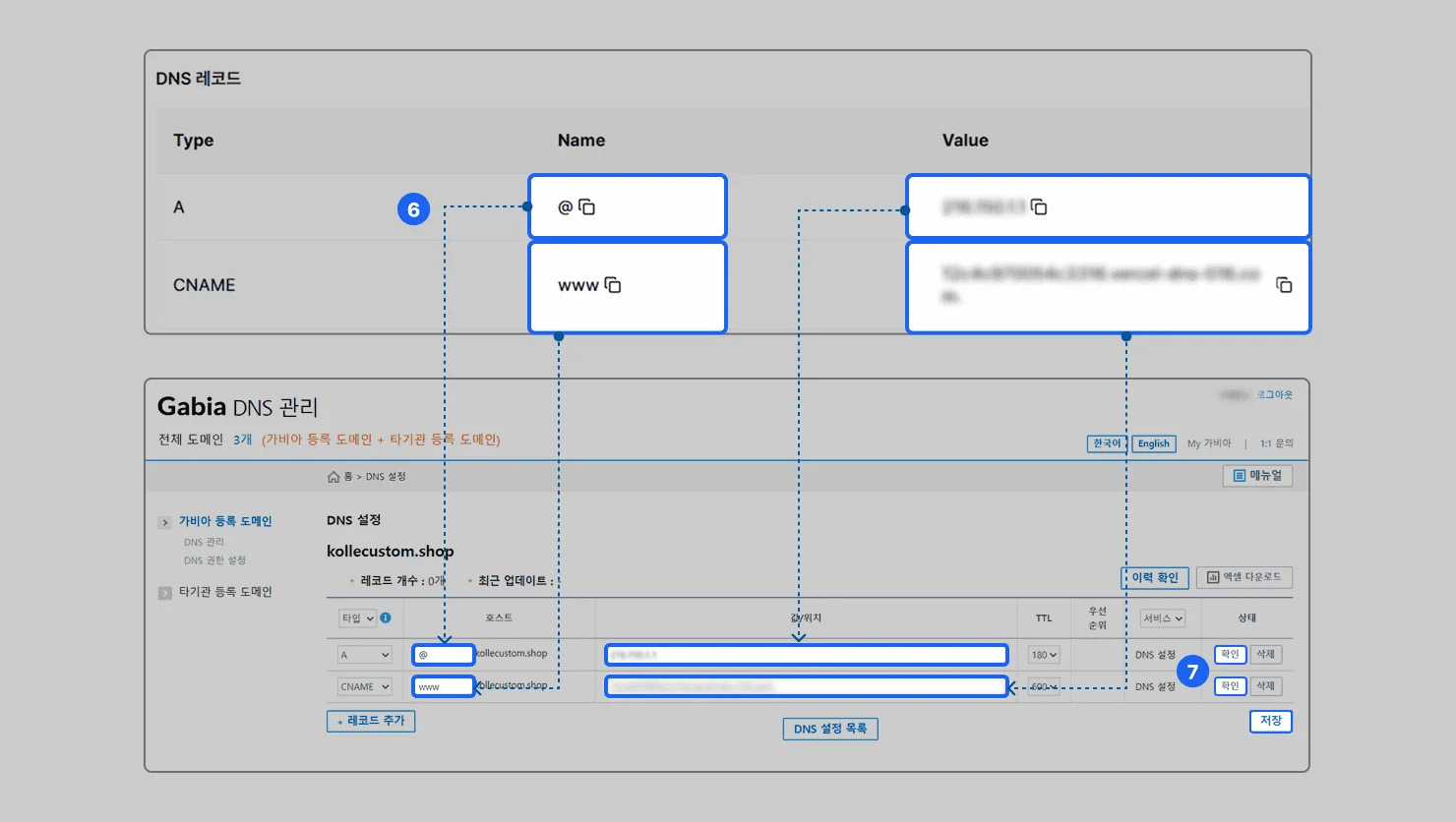This screenshot has width=1456, height=822.
Task: Open DNS 관리 in the sidebar
Action: click(x=204, y=542)
